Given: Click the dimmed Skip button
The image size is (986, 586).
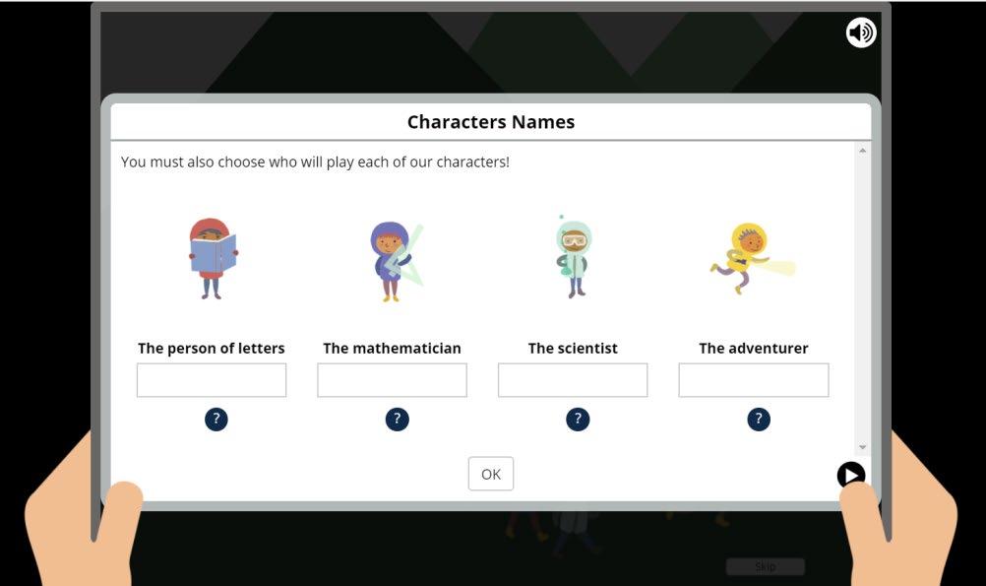Looking at the screenshot, I should 766,566.
